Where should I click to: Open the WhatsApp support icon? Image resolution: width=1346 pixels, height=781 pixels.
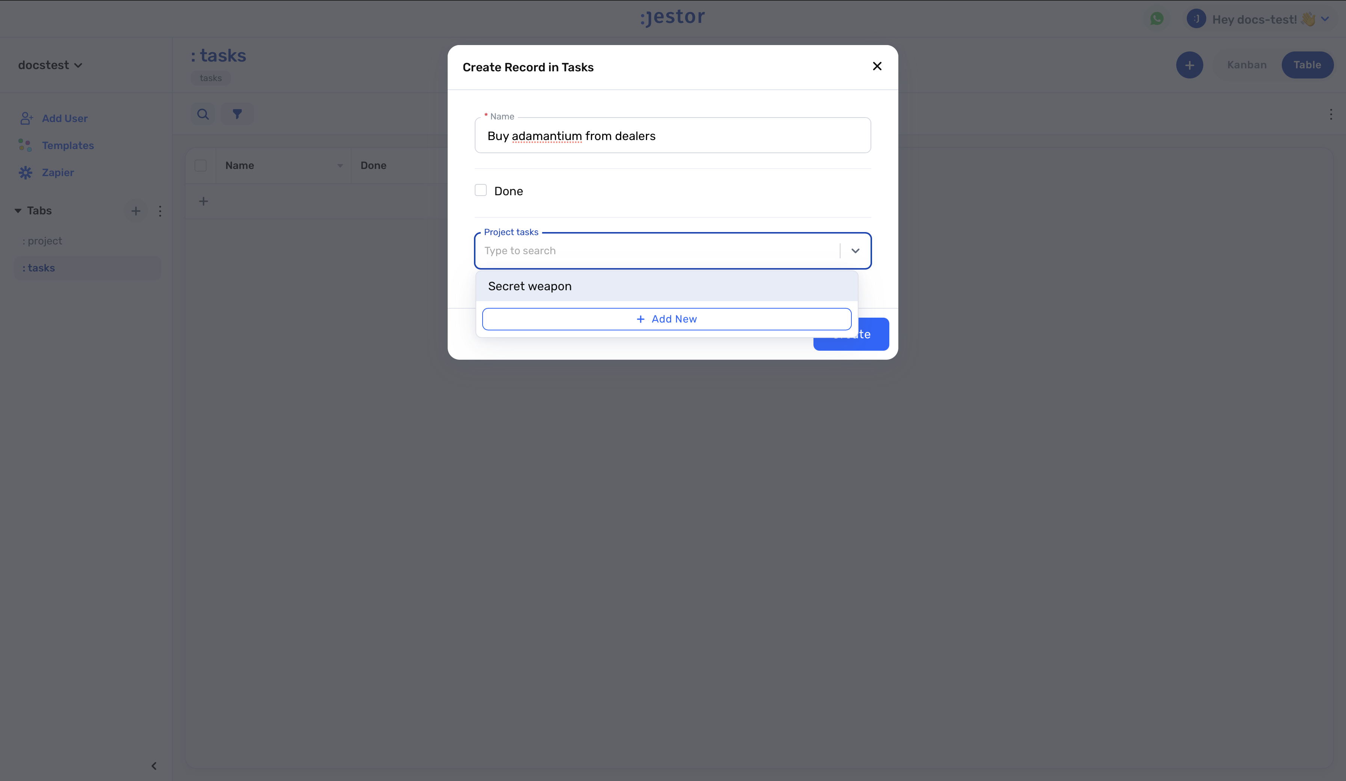coord(1157,19)
